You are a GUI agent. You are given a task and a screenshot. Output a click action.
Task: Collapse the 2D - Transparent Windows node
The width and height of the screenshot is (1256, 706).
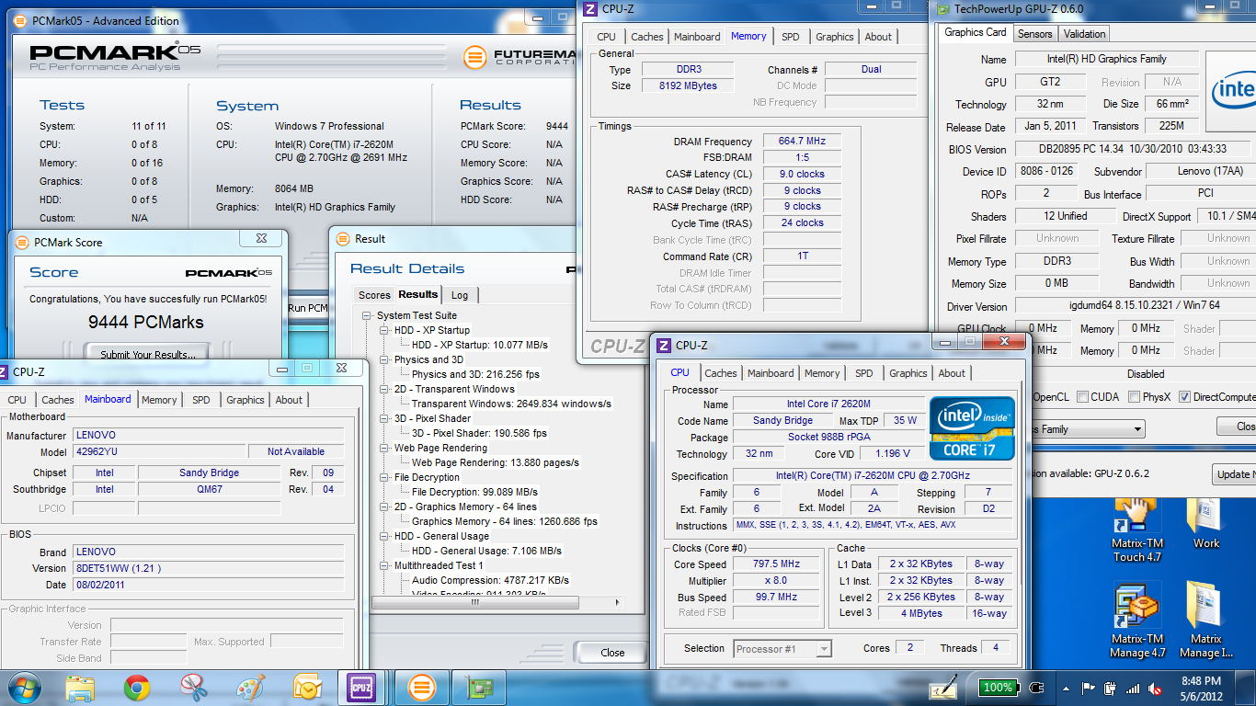(386, 389)
